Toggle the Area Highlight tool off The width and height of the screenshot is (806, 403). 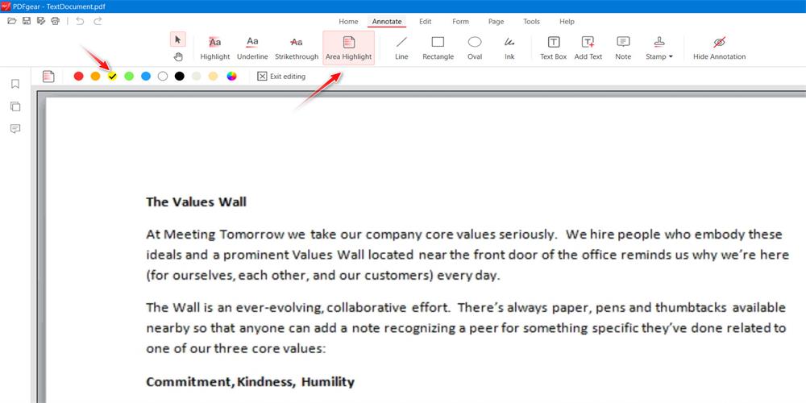click(348, 48)
